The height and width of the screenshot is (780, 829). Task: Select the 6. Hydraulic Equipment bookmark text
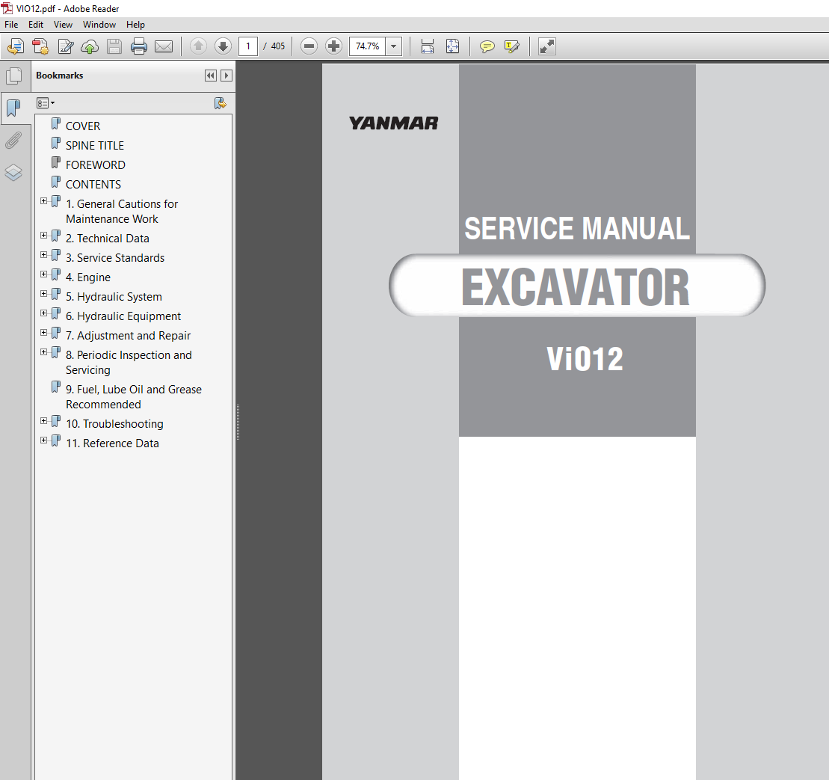point(123,317)
